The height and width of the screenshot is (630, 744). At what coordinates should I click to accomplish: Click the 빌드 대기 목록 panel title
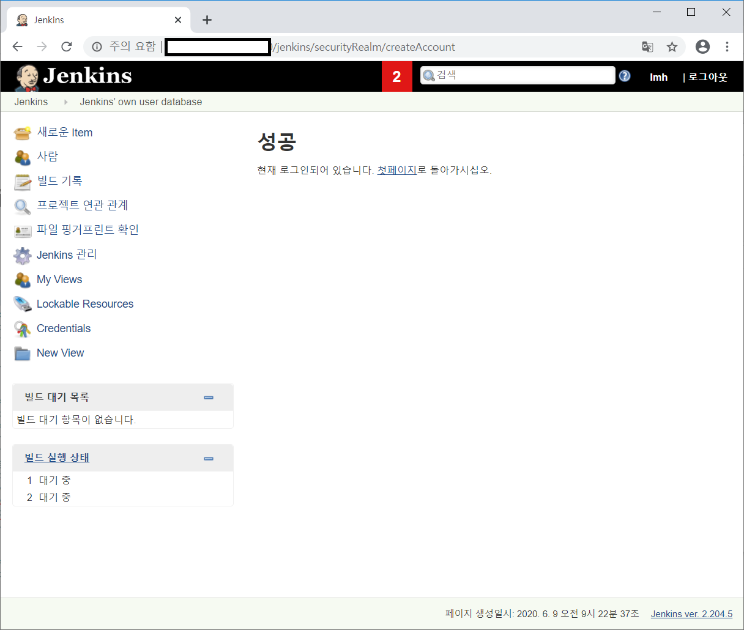pos(57,397)
